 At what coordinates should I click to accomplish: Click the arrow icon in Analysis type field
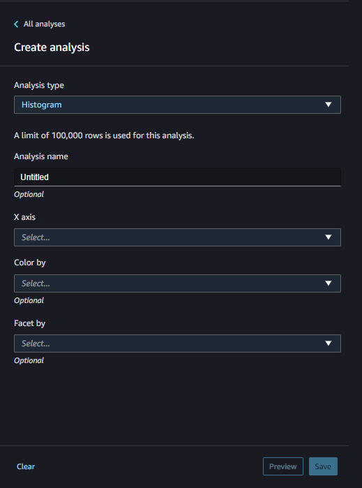[x=328, y=105]
